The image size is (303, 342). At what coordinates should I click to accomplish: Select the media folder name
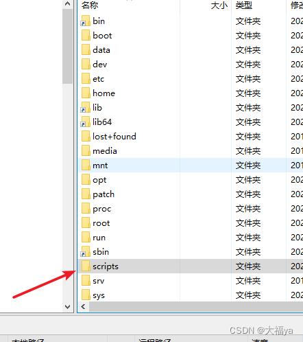105,151
